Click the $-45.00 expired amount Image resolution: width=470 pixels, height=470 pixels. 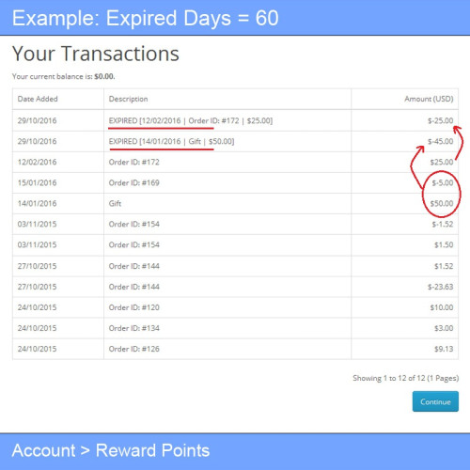441,141
